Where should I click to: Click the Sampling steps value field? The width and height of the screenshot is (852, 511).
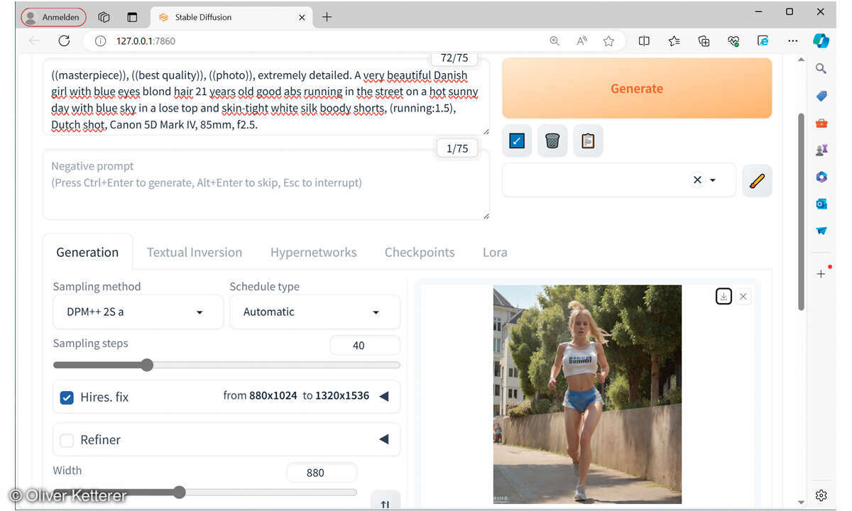click(x=365, y=346)
